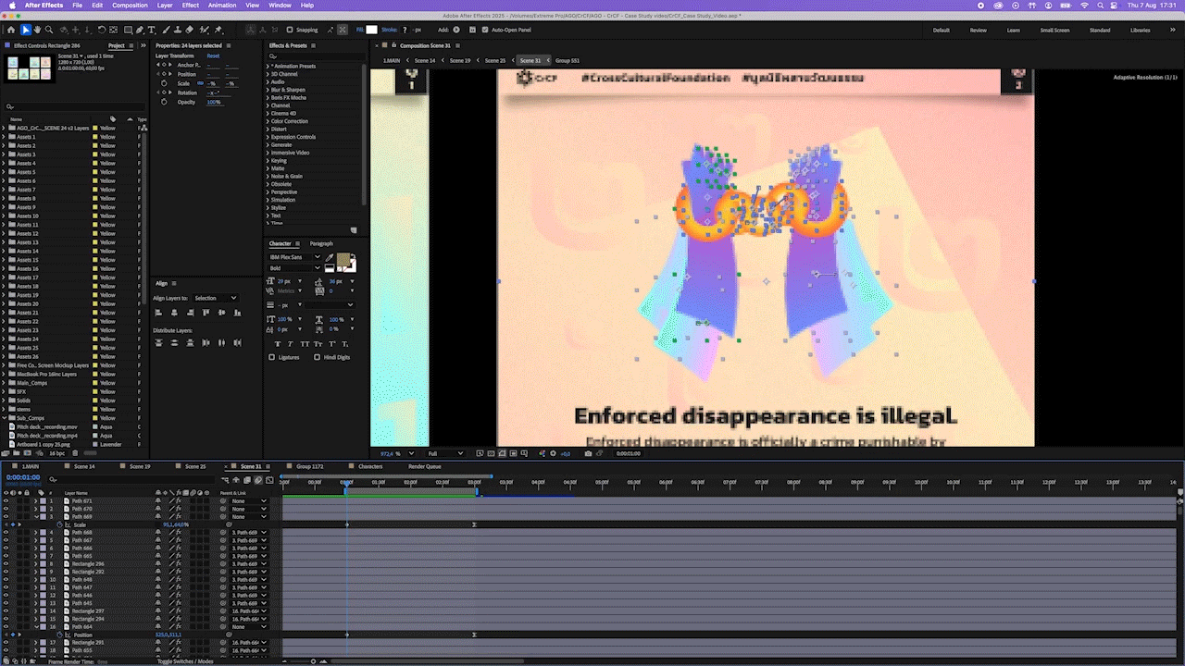Click the Add shape play button
1185x666 pixels.
point(458,30)
